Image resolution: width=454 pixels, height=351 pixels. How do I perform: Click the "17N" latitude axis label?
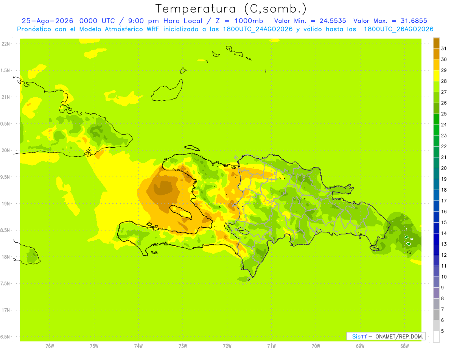[6, 310]
